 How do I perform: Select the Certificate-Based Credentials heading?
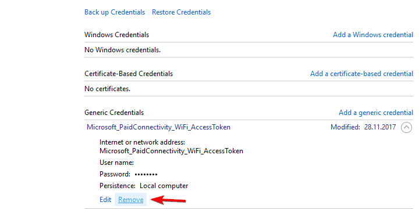coord(129,74)
